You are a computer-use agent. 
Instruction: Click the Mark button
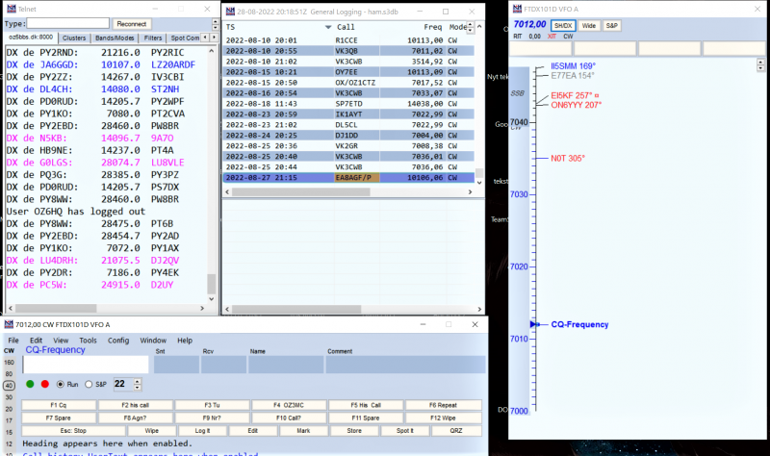pyautogui.click(x=303, y=430)
